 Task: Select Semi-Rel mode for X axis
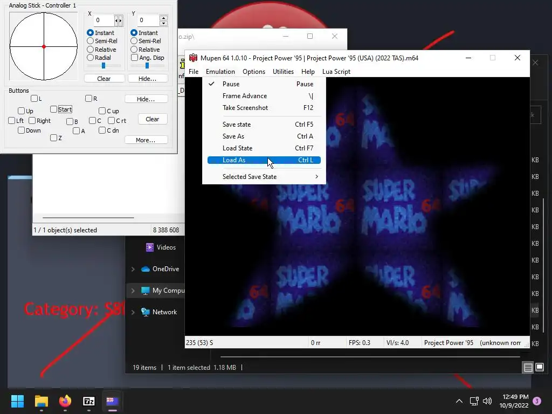102,41
